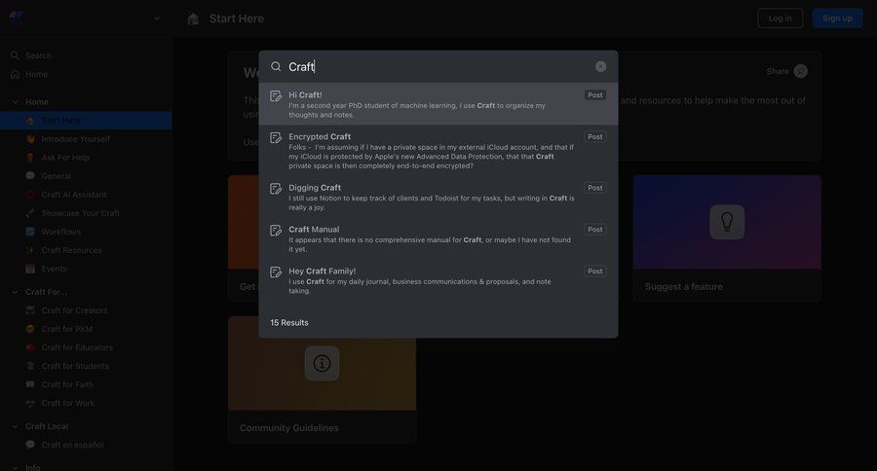Open Craft for Faith space
Viewport: 877px width, 471px height.
(x=86, y=384)
